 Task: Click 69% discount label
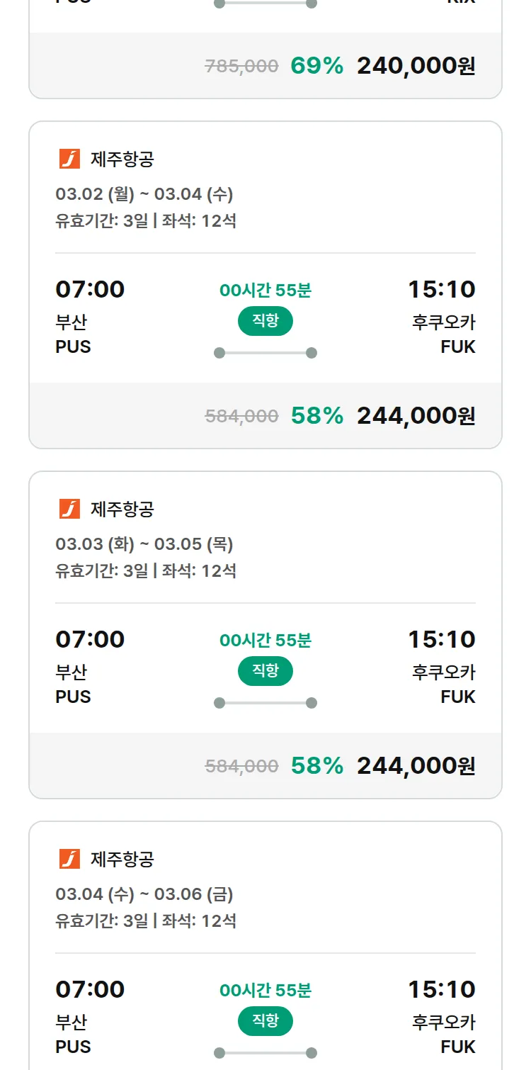[x=316, y=66]
